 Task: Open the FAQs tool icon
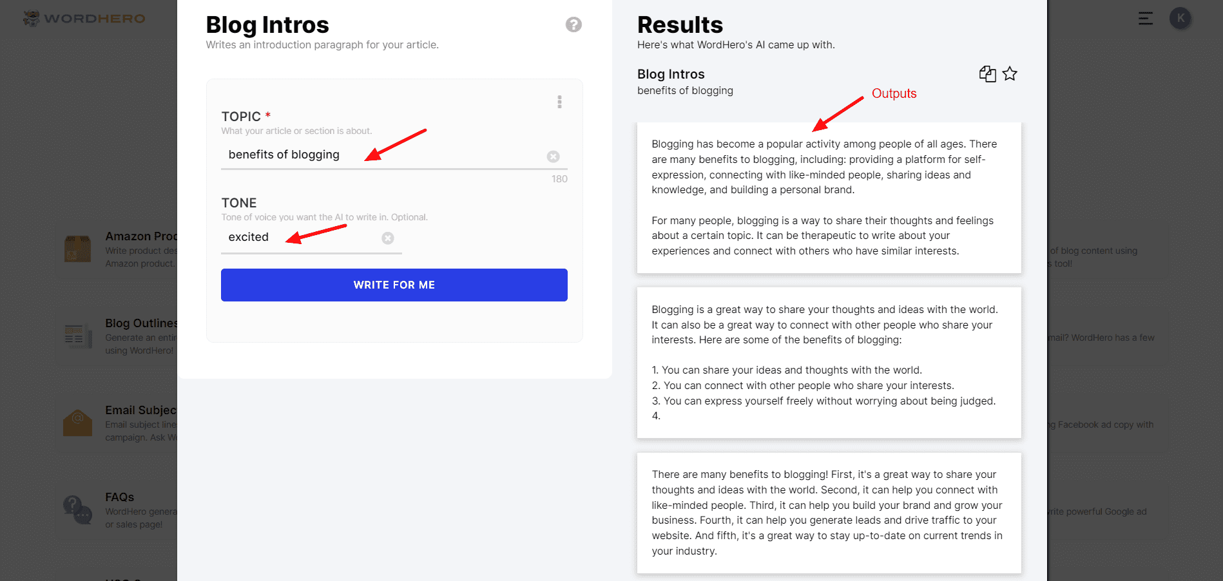(x=78, y=510)
